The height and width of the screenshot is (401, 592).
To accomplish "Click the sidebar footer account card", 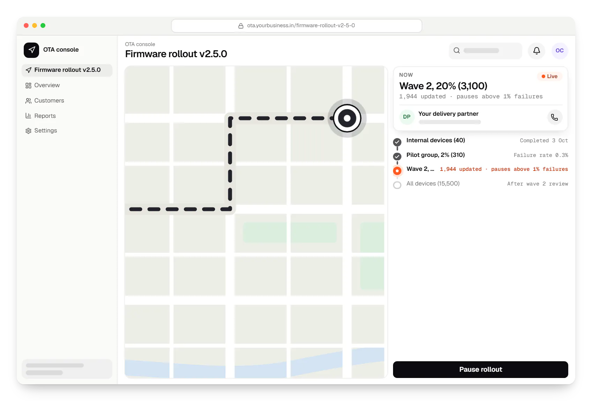I will tap(67, 369).
